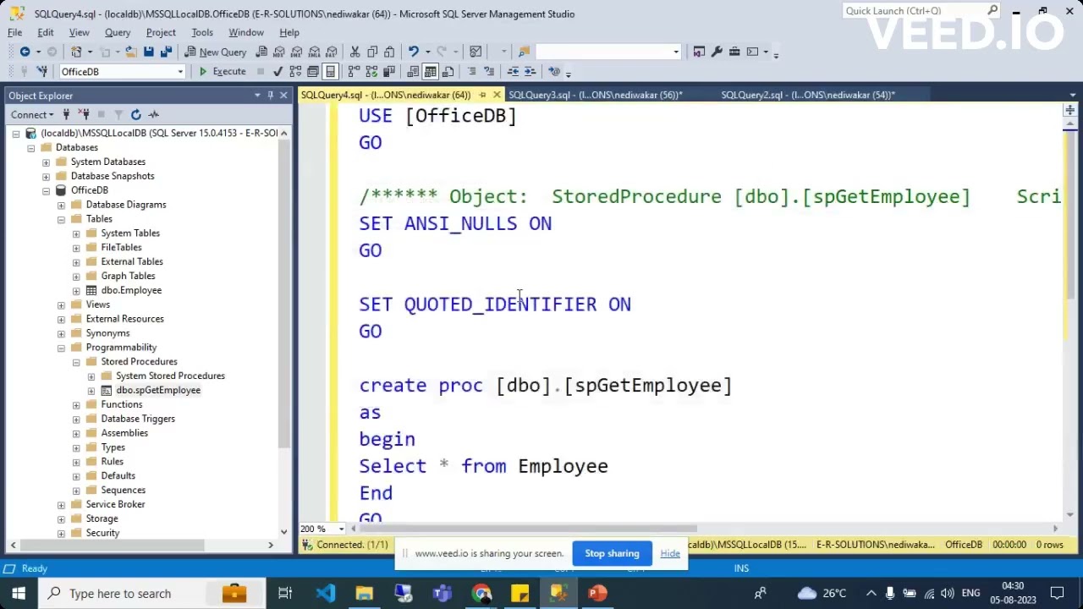Click Disconnect icon in Object Explorer toolbar
Image resolution: width=1083 pixels, height=609 pixels.
point(84,114)
